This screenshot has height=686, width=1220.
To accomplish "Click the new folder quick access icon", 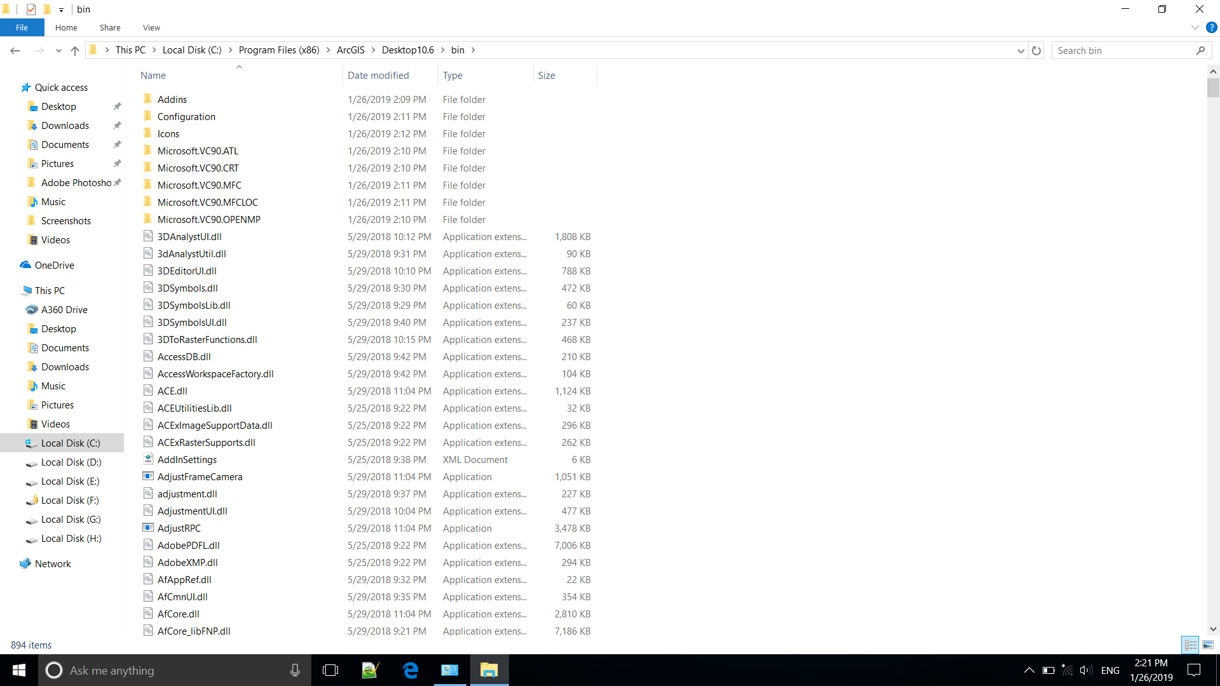I will [x=46, y=10].
